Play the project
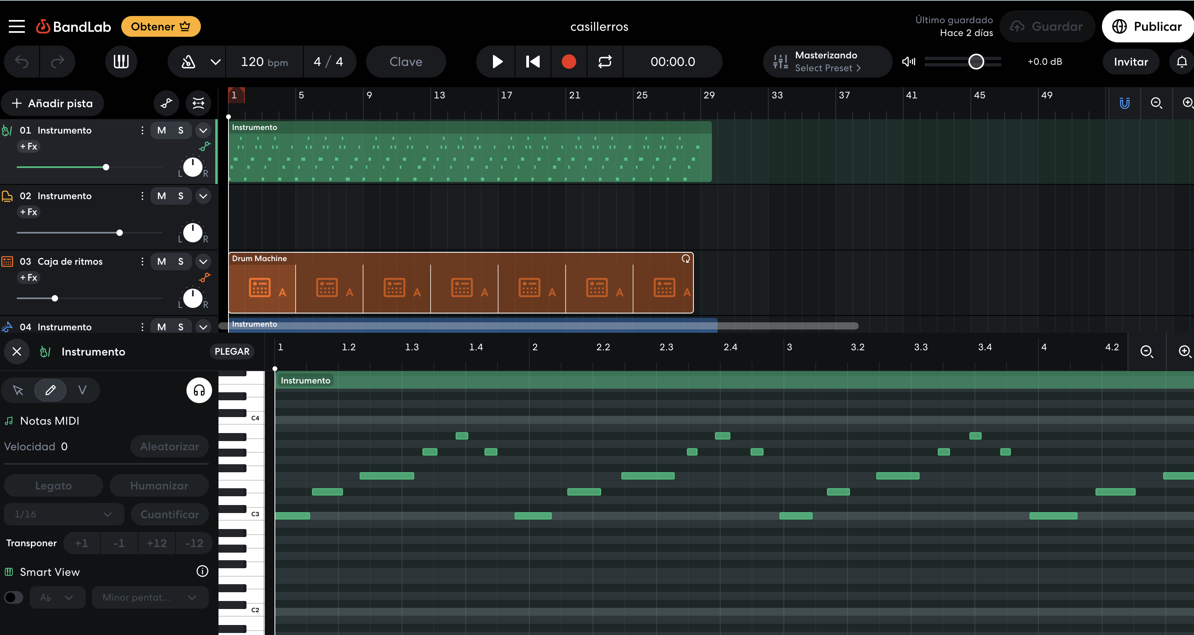Viewport: 1194px width, 635px height. tap(497, 61)
